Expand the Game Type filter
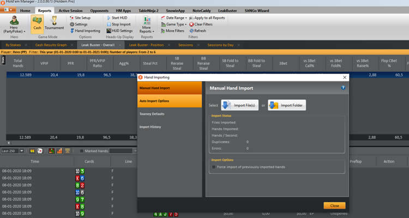Screen dimensions: 409x218 [174, 24]
